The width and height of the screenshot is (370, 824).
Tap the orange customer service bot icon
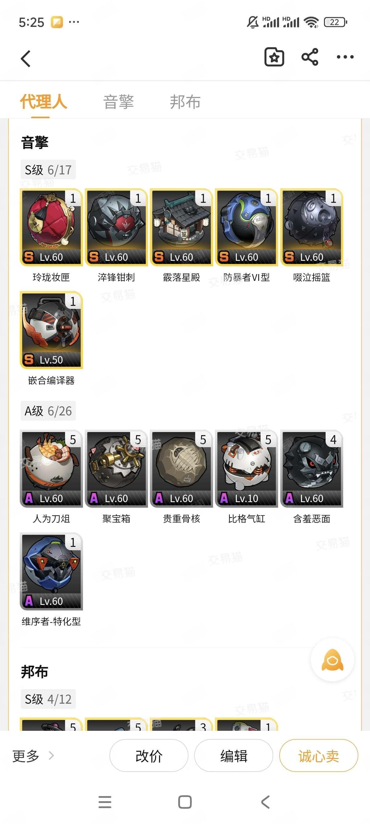click(332, 660)
